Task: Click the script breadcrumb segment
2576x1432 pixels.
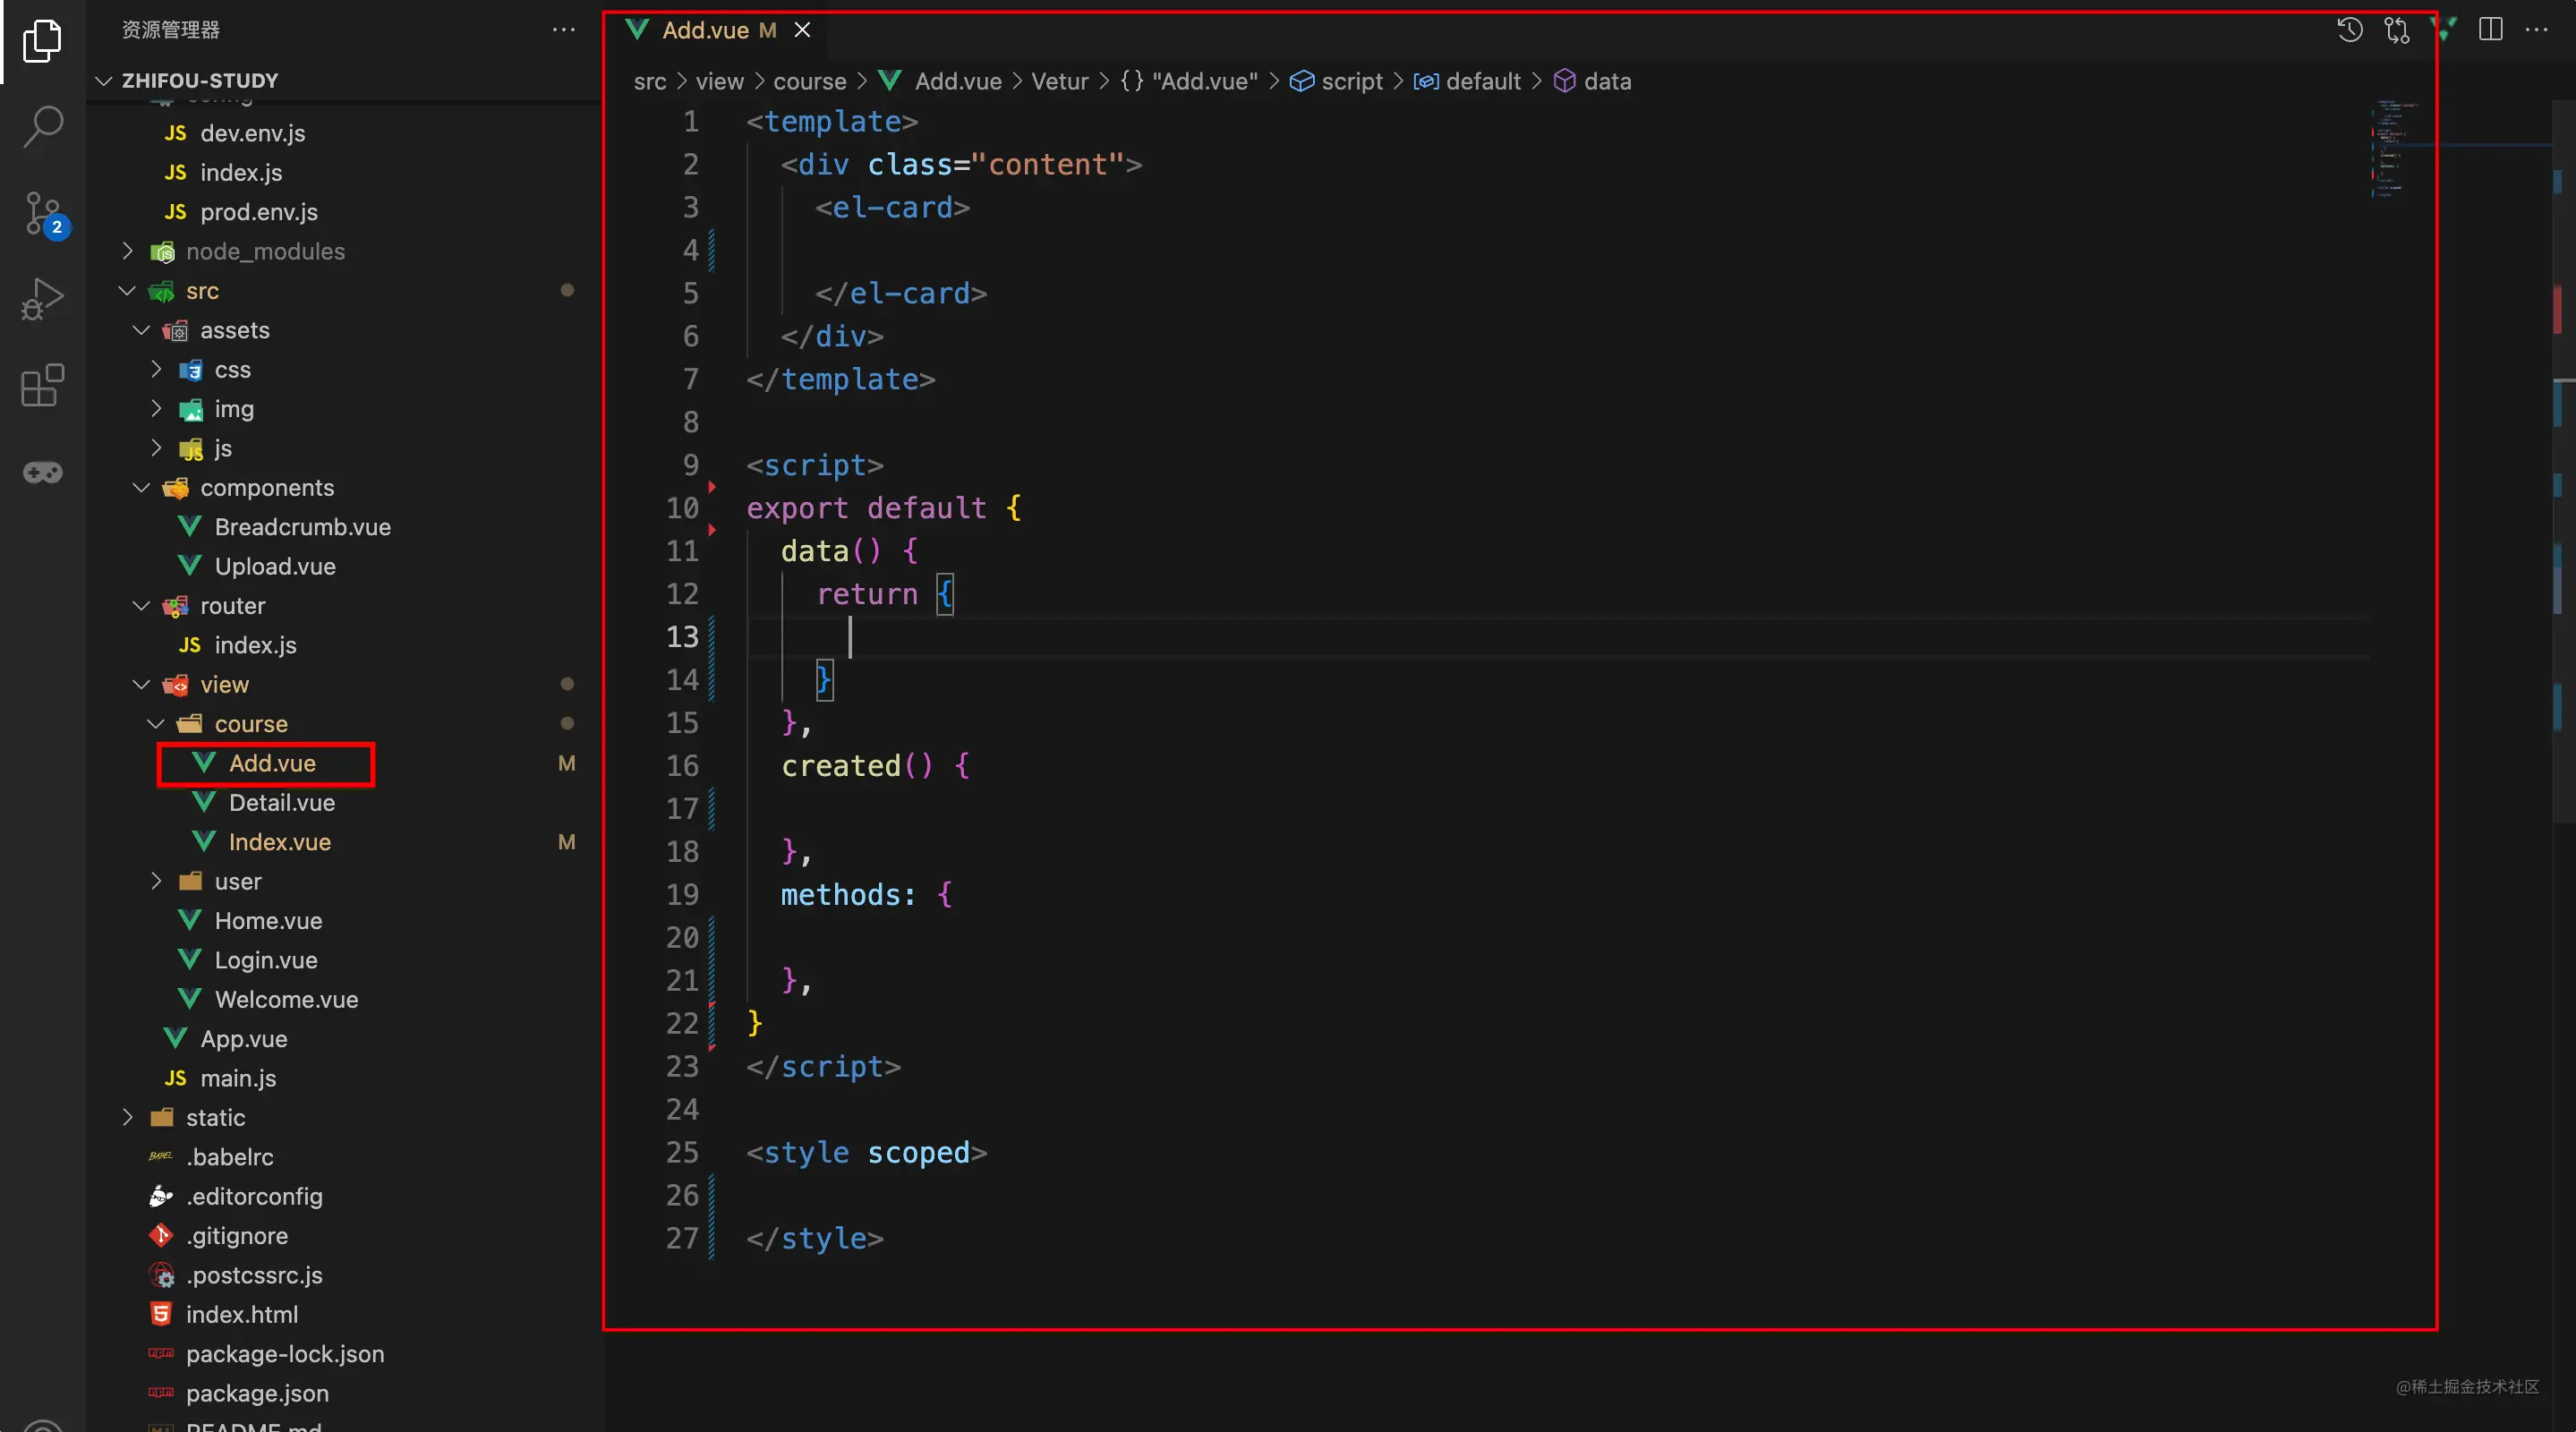Action: [1351, 82]
